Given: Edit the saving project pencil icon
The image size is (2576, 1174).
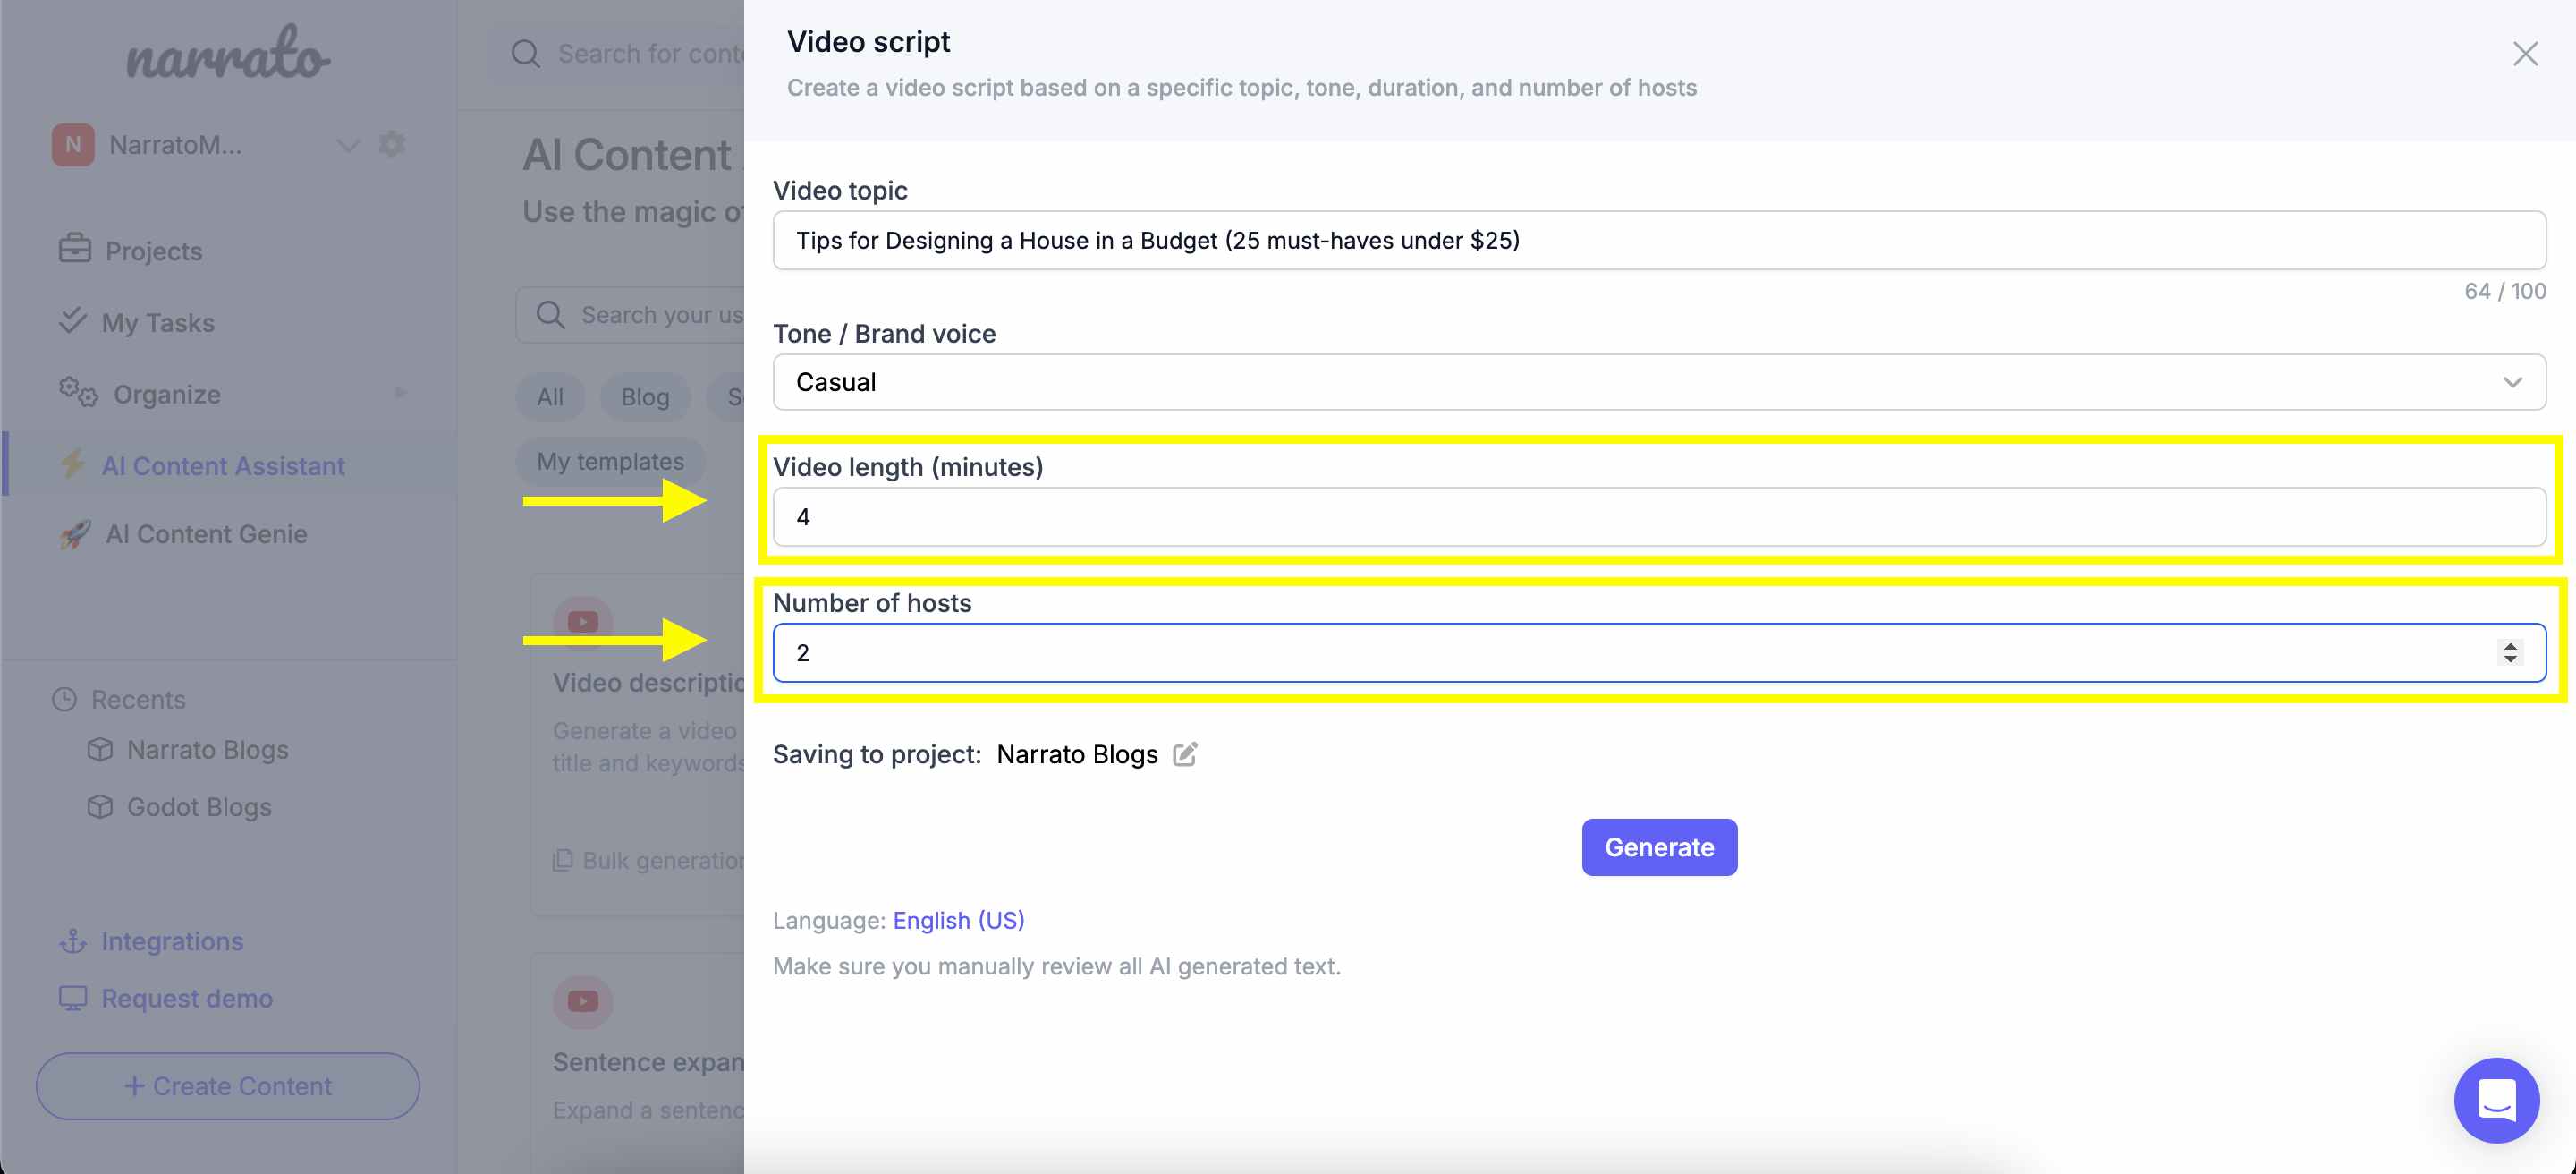Looking at the screenshot, I should [1185, 754].
